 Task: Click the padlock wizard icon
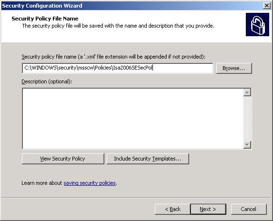[x=257, y=25]
